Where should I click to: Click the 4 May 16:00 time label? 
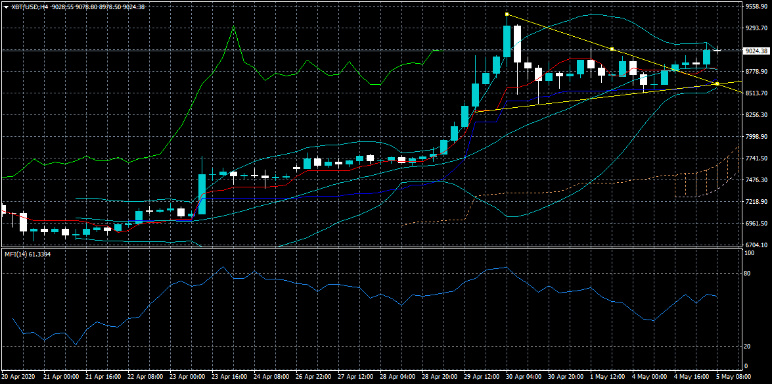(x=692, y=376)
